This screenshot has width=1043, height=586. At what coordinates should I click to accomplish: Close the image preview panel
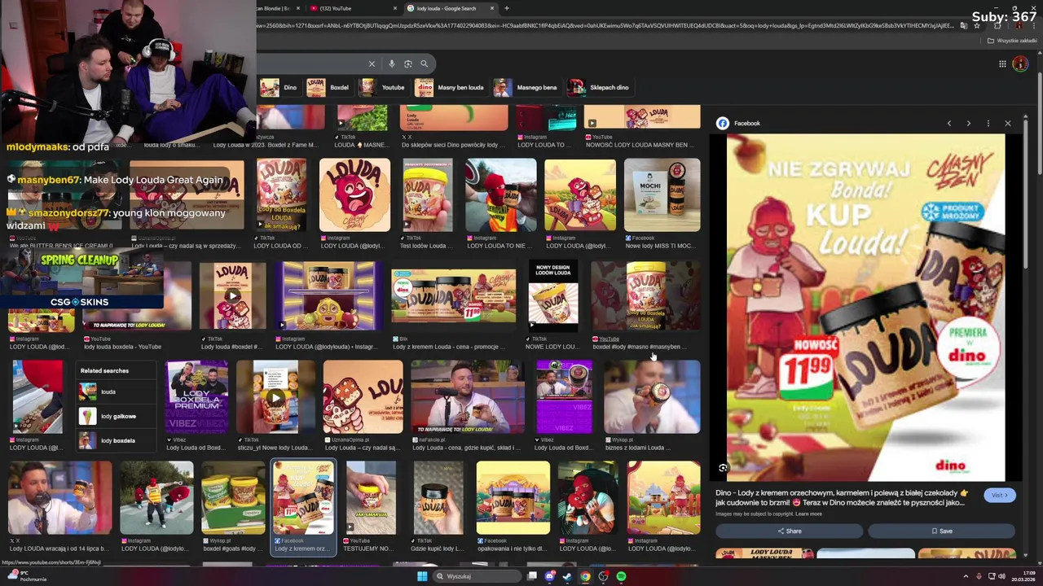(1008, 123)
